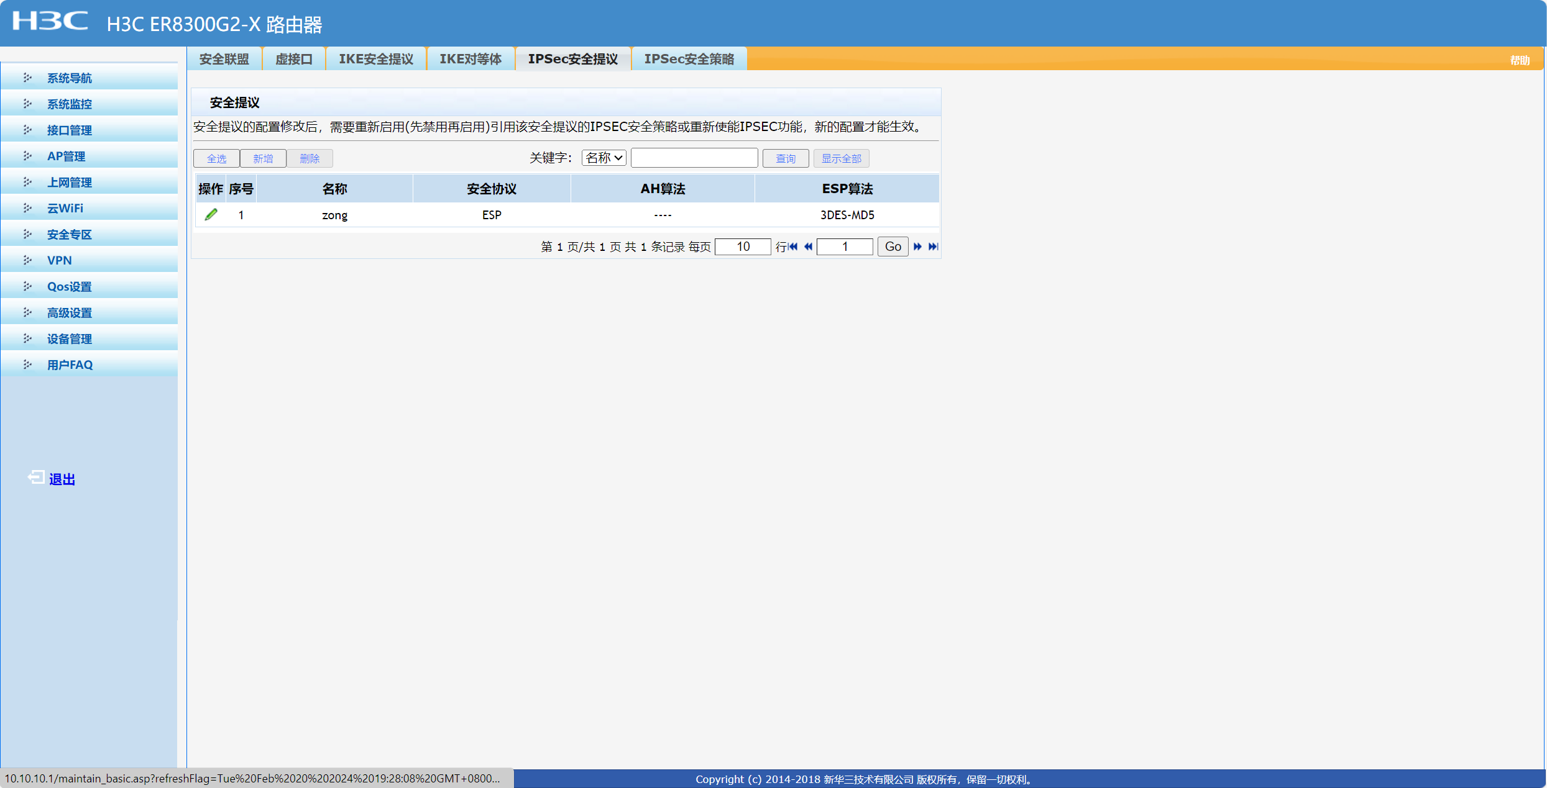1547x788 pixels.
Task: Switch to the IKE安全提议 tab
Action: (376, 59)
